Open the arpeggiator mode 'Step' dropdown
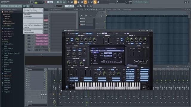 tap(108, 53)
